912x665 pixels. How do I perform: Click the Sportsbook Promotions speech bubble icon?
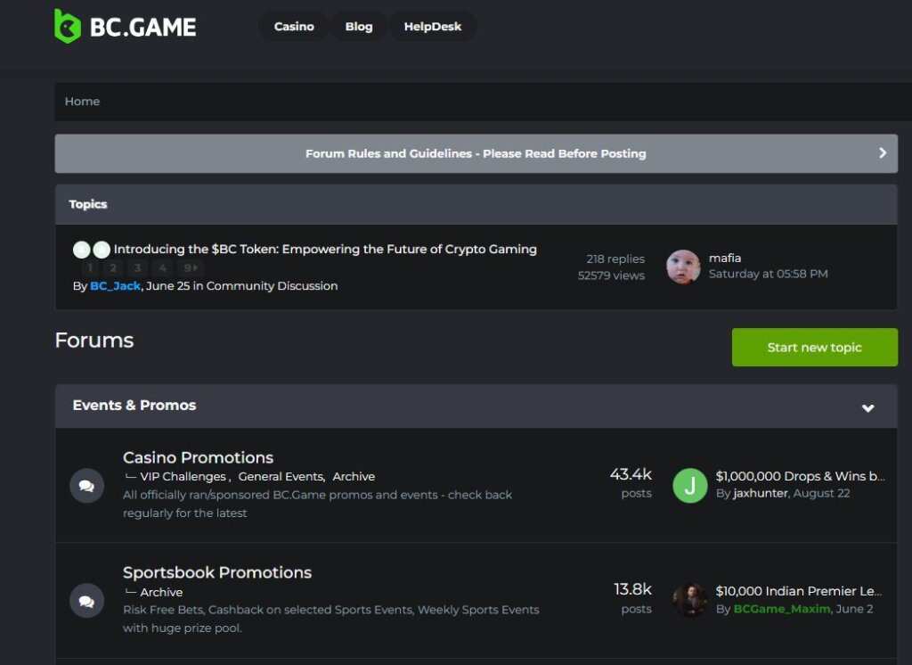86,601
